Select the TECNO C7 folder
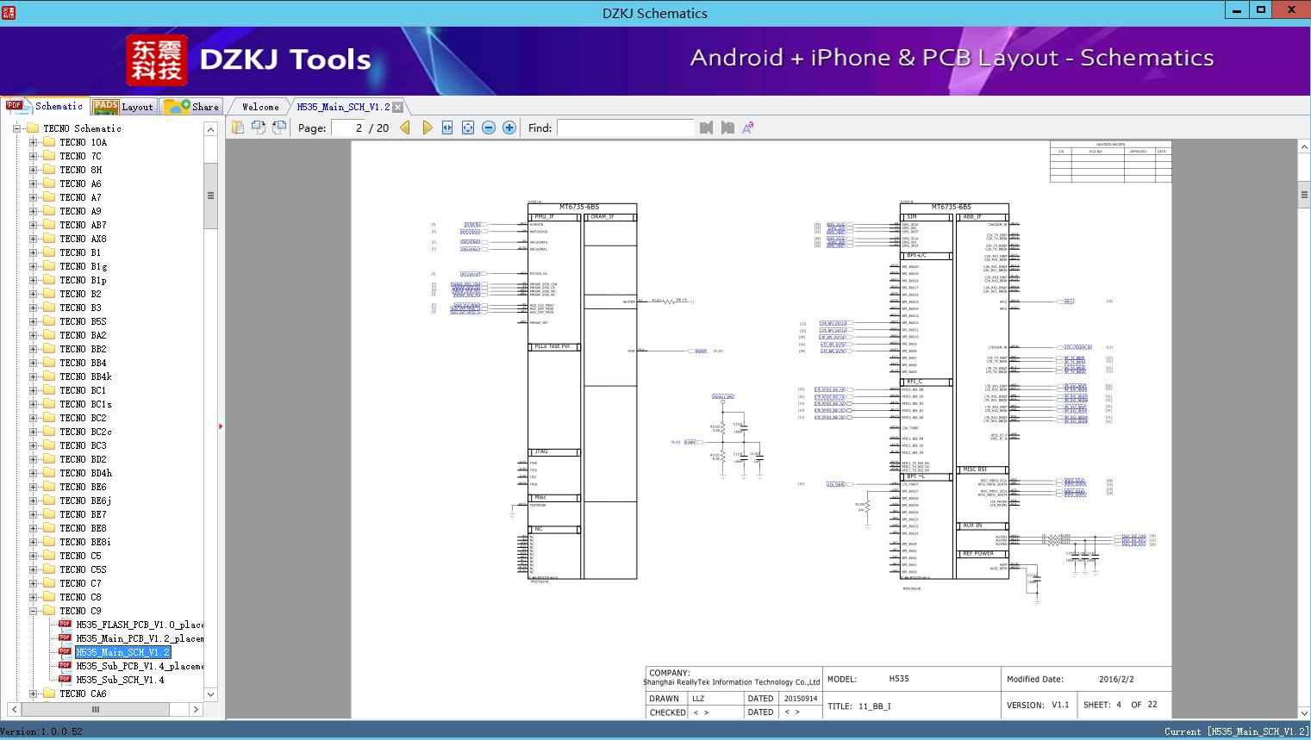Viewport: 1311px width, 740px height. [80, 583]
